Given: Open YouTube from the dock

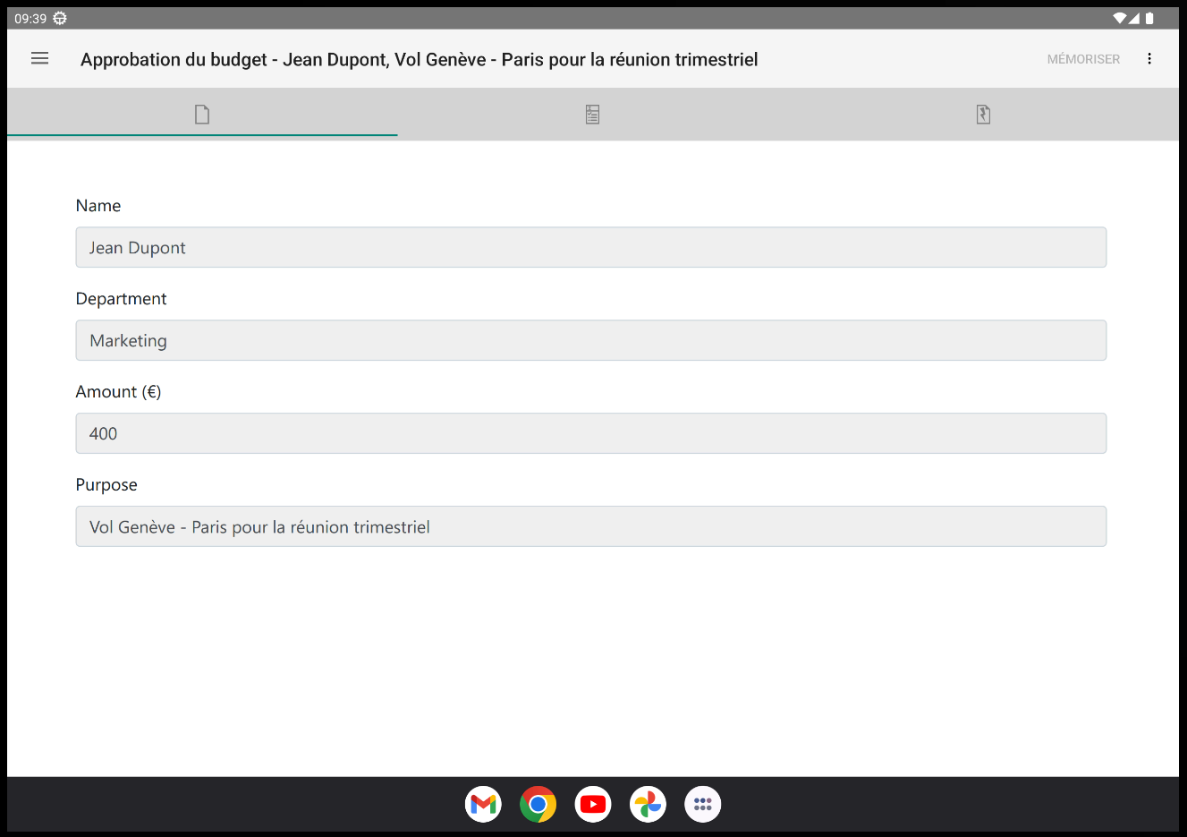Looking at the screenshot, I should (x=593, y=804).
